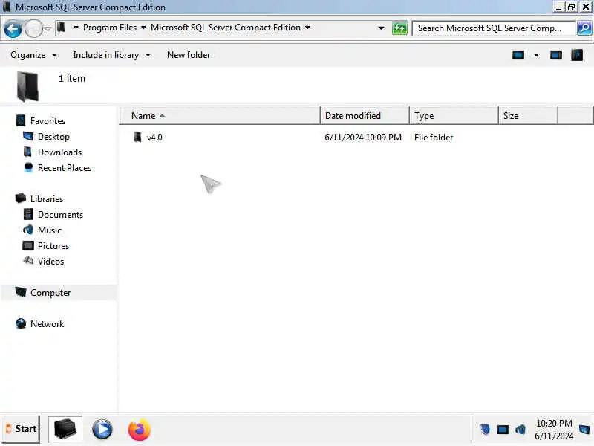Open the Documents library
The image size is (594, 446).
60,215
